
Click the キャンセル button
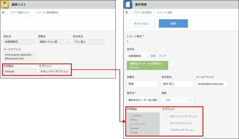pos(141,23)
